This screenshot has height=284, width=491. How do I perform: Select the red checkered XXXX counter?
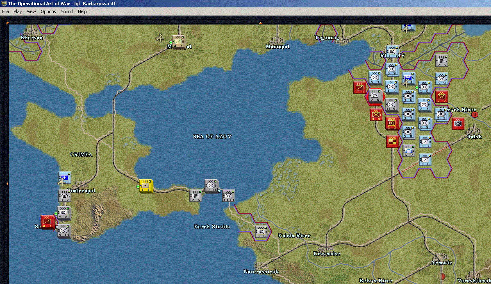[392, 142]
